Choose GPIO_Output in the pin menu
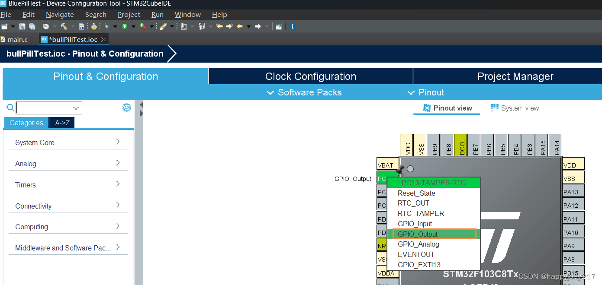602x285 pixels. pyautogui.click(x=435, y=234)
